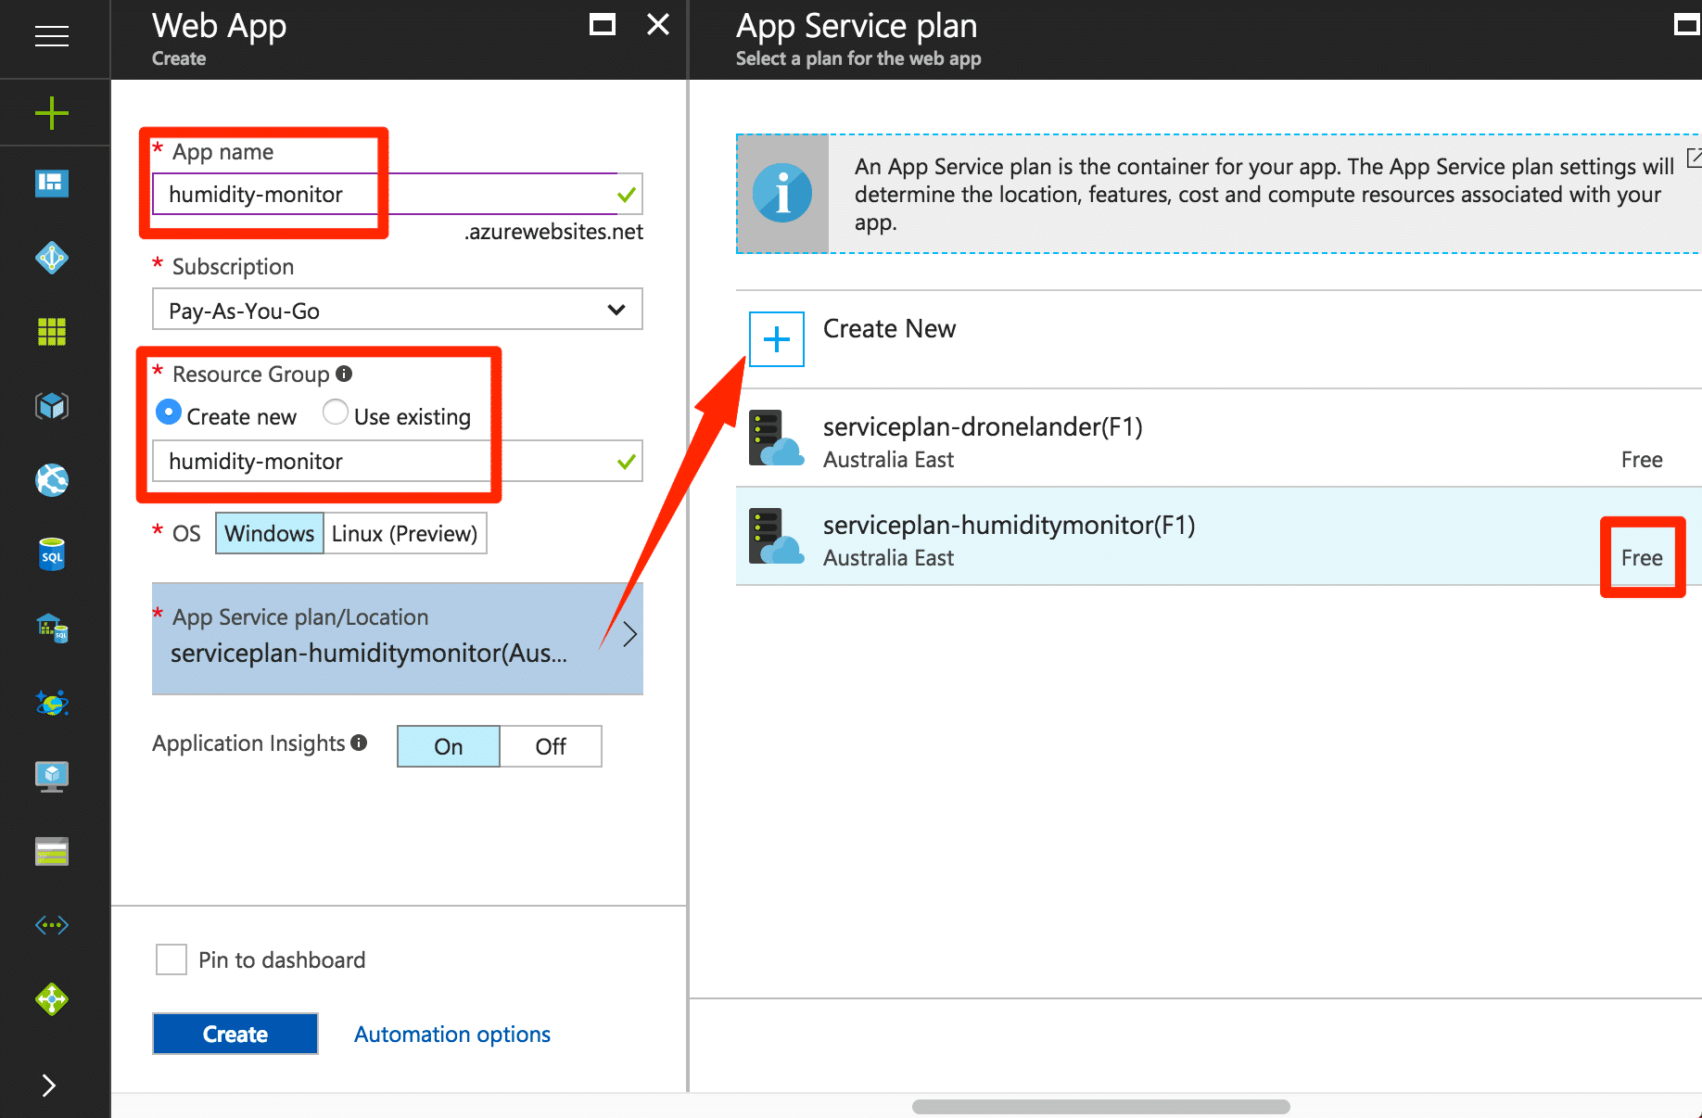The width and height of the screenshot is (1702, 1118).
Task: Turn Application Insights Off
Action: [x=551, y=746]
